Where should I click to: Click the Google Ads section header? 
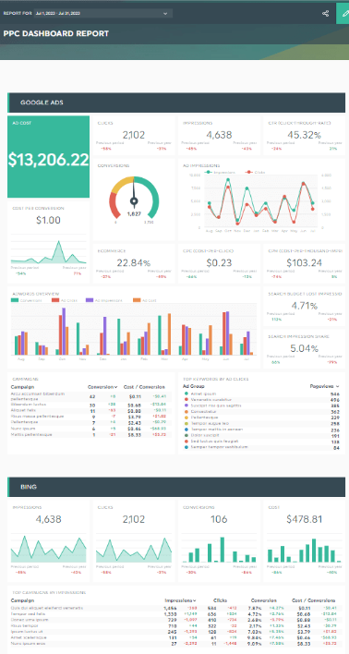[x=176, y=103]
